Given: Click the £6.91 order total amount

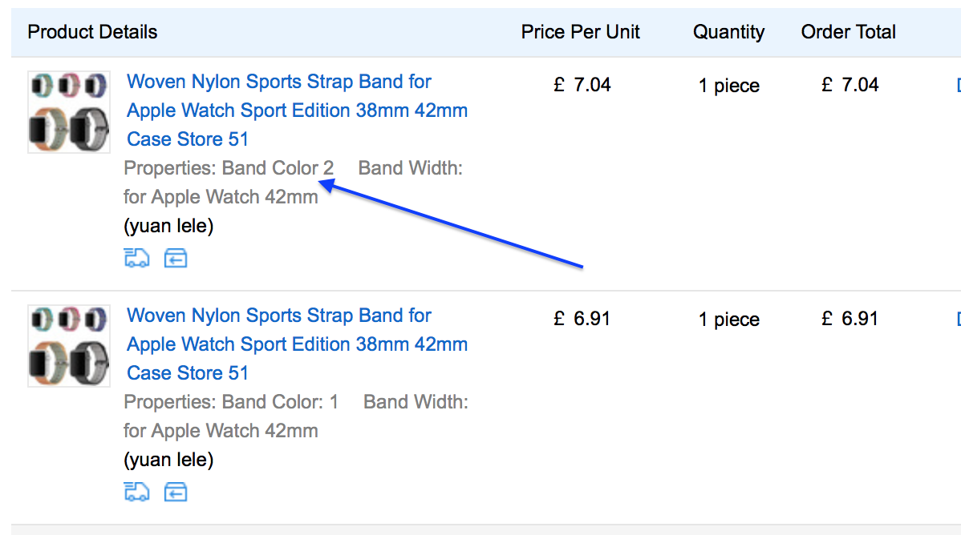Looking at the screenshot, I should pos(850,319).
